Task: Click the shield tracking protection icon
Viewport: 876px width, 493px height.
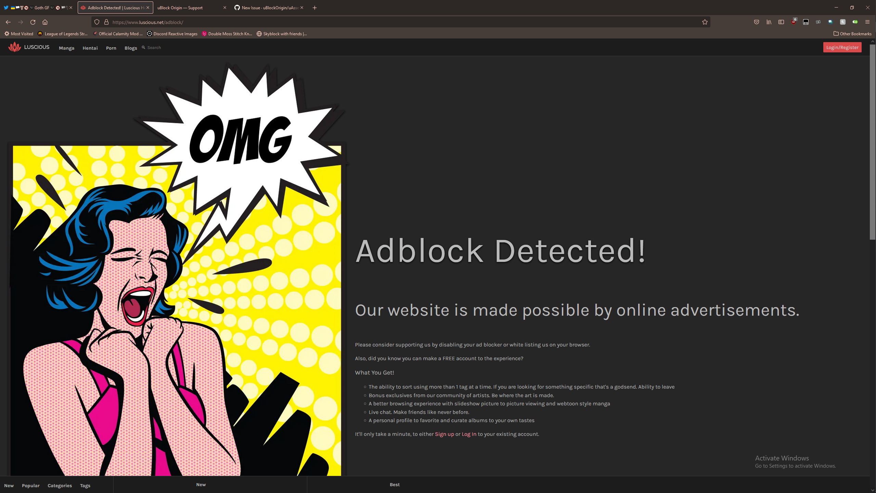Action: [97, 22]
